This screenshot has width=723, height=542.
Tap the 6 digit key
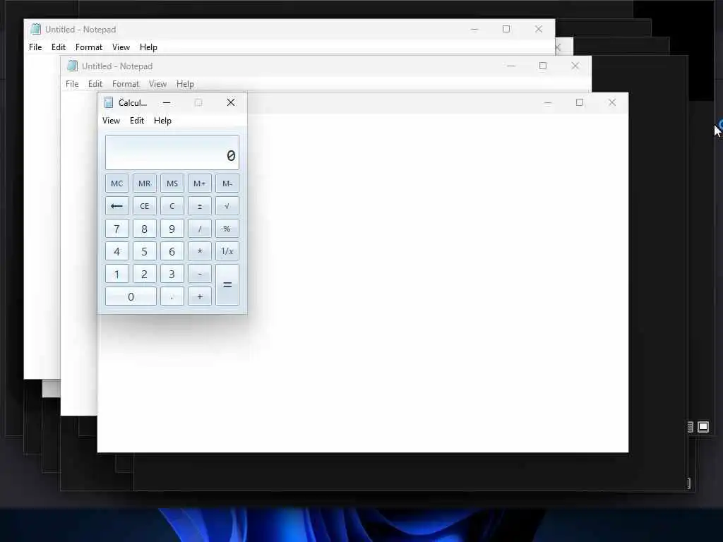tap(172, 251)
